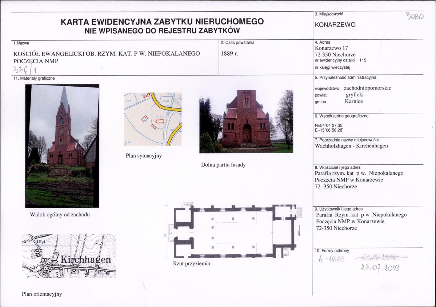The width and height of the screenshot is (436, 307).
Task: Click the caption 'Plan orientacyjny'
Action: click(x=42, y=294)
